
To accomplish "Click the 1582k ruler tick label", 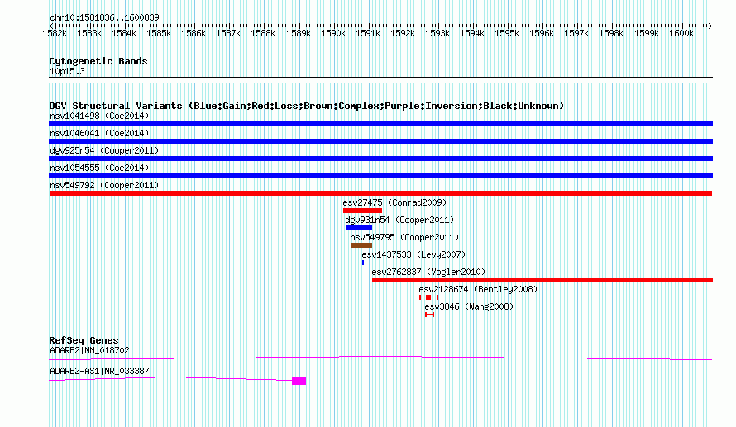I will pos(55,33).
